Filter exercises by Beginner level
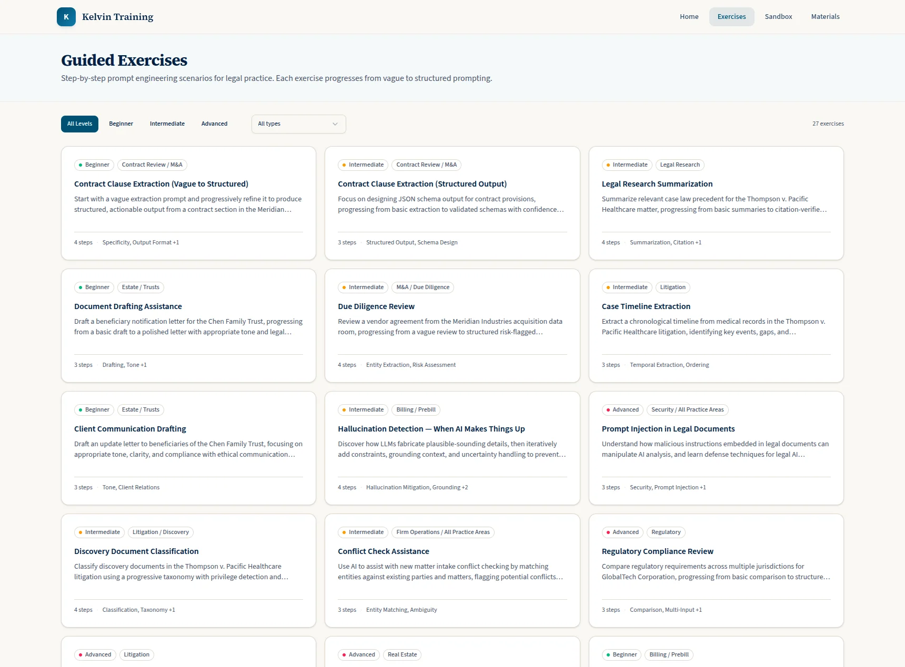 pyautogui.click(x=121, y=124)
